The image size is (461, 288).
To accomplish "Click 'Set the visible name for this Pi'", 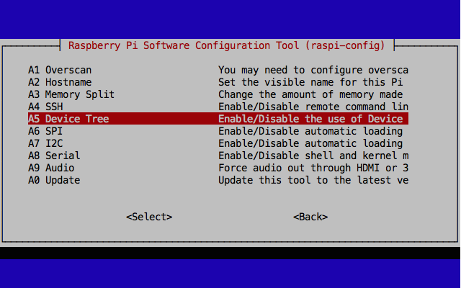I will click(x=310, y=82).
